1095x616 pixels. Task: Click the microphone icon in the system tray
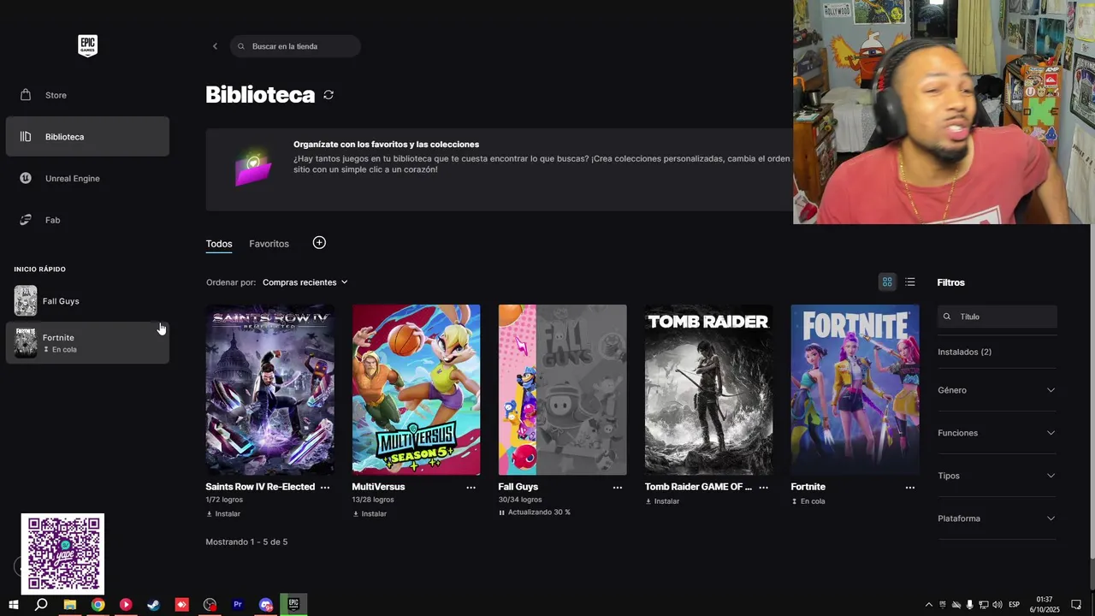(969, 605)
